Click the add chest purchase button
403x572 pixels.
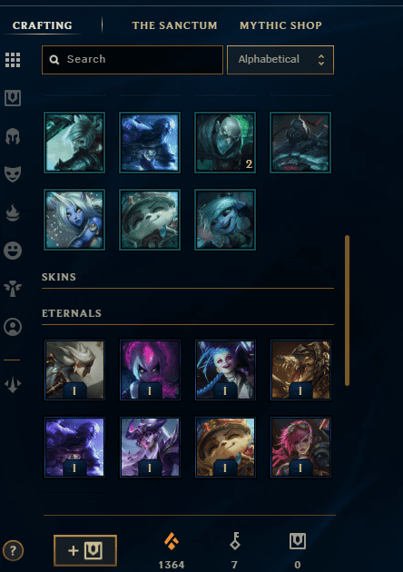[85, 550]
